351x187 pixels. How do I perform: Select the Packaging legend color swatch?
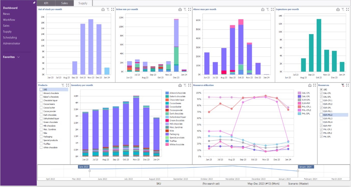(167, 134)
